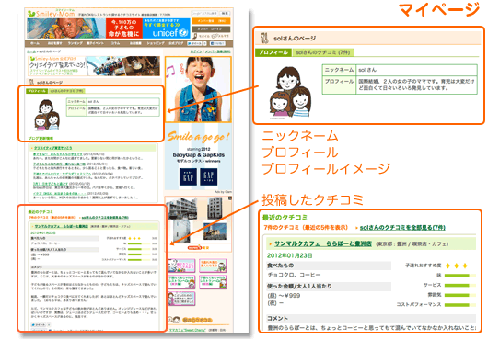Viewport: 488px width, 339px height.
Task: Open the bottom pink sidebar banner
Action: coord(181,299)
